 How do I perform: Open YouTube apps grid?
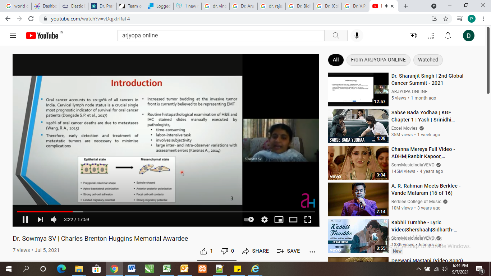coord(431,36)
